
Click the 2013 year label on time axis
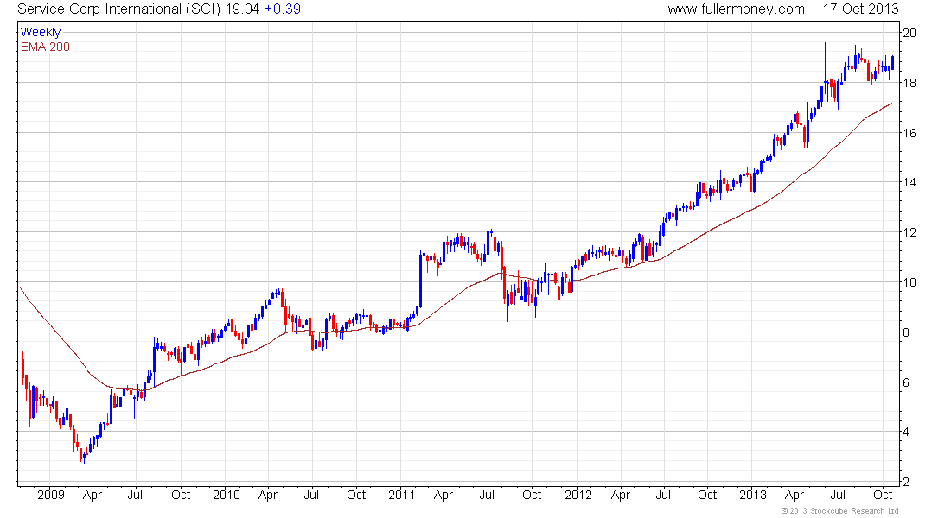coord(753,495)
